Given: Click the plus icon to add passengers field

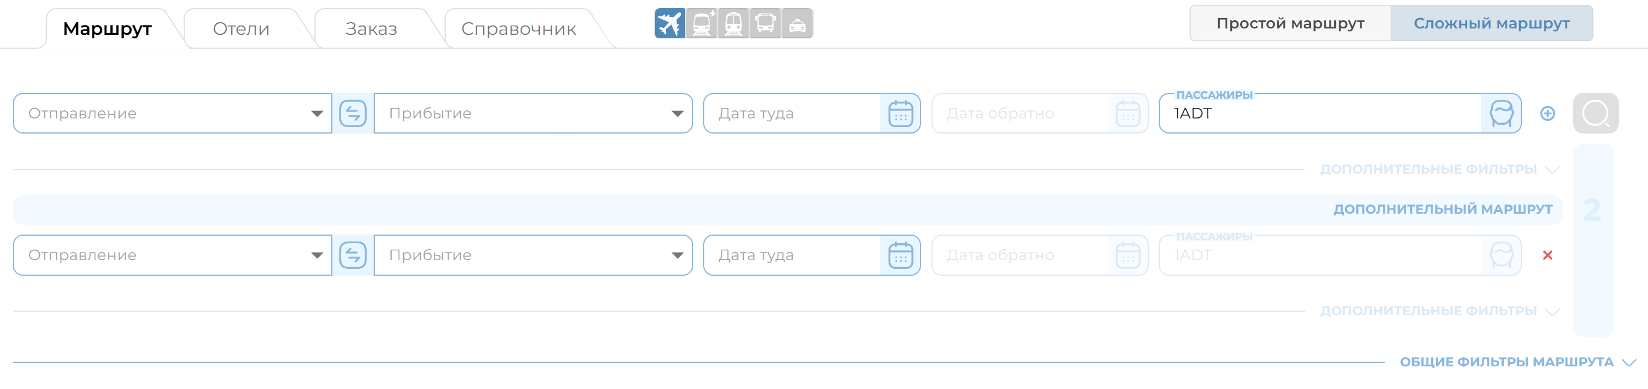Looking at the screenshot, I should click(1549, 113).
